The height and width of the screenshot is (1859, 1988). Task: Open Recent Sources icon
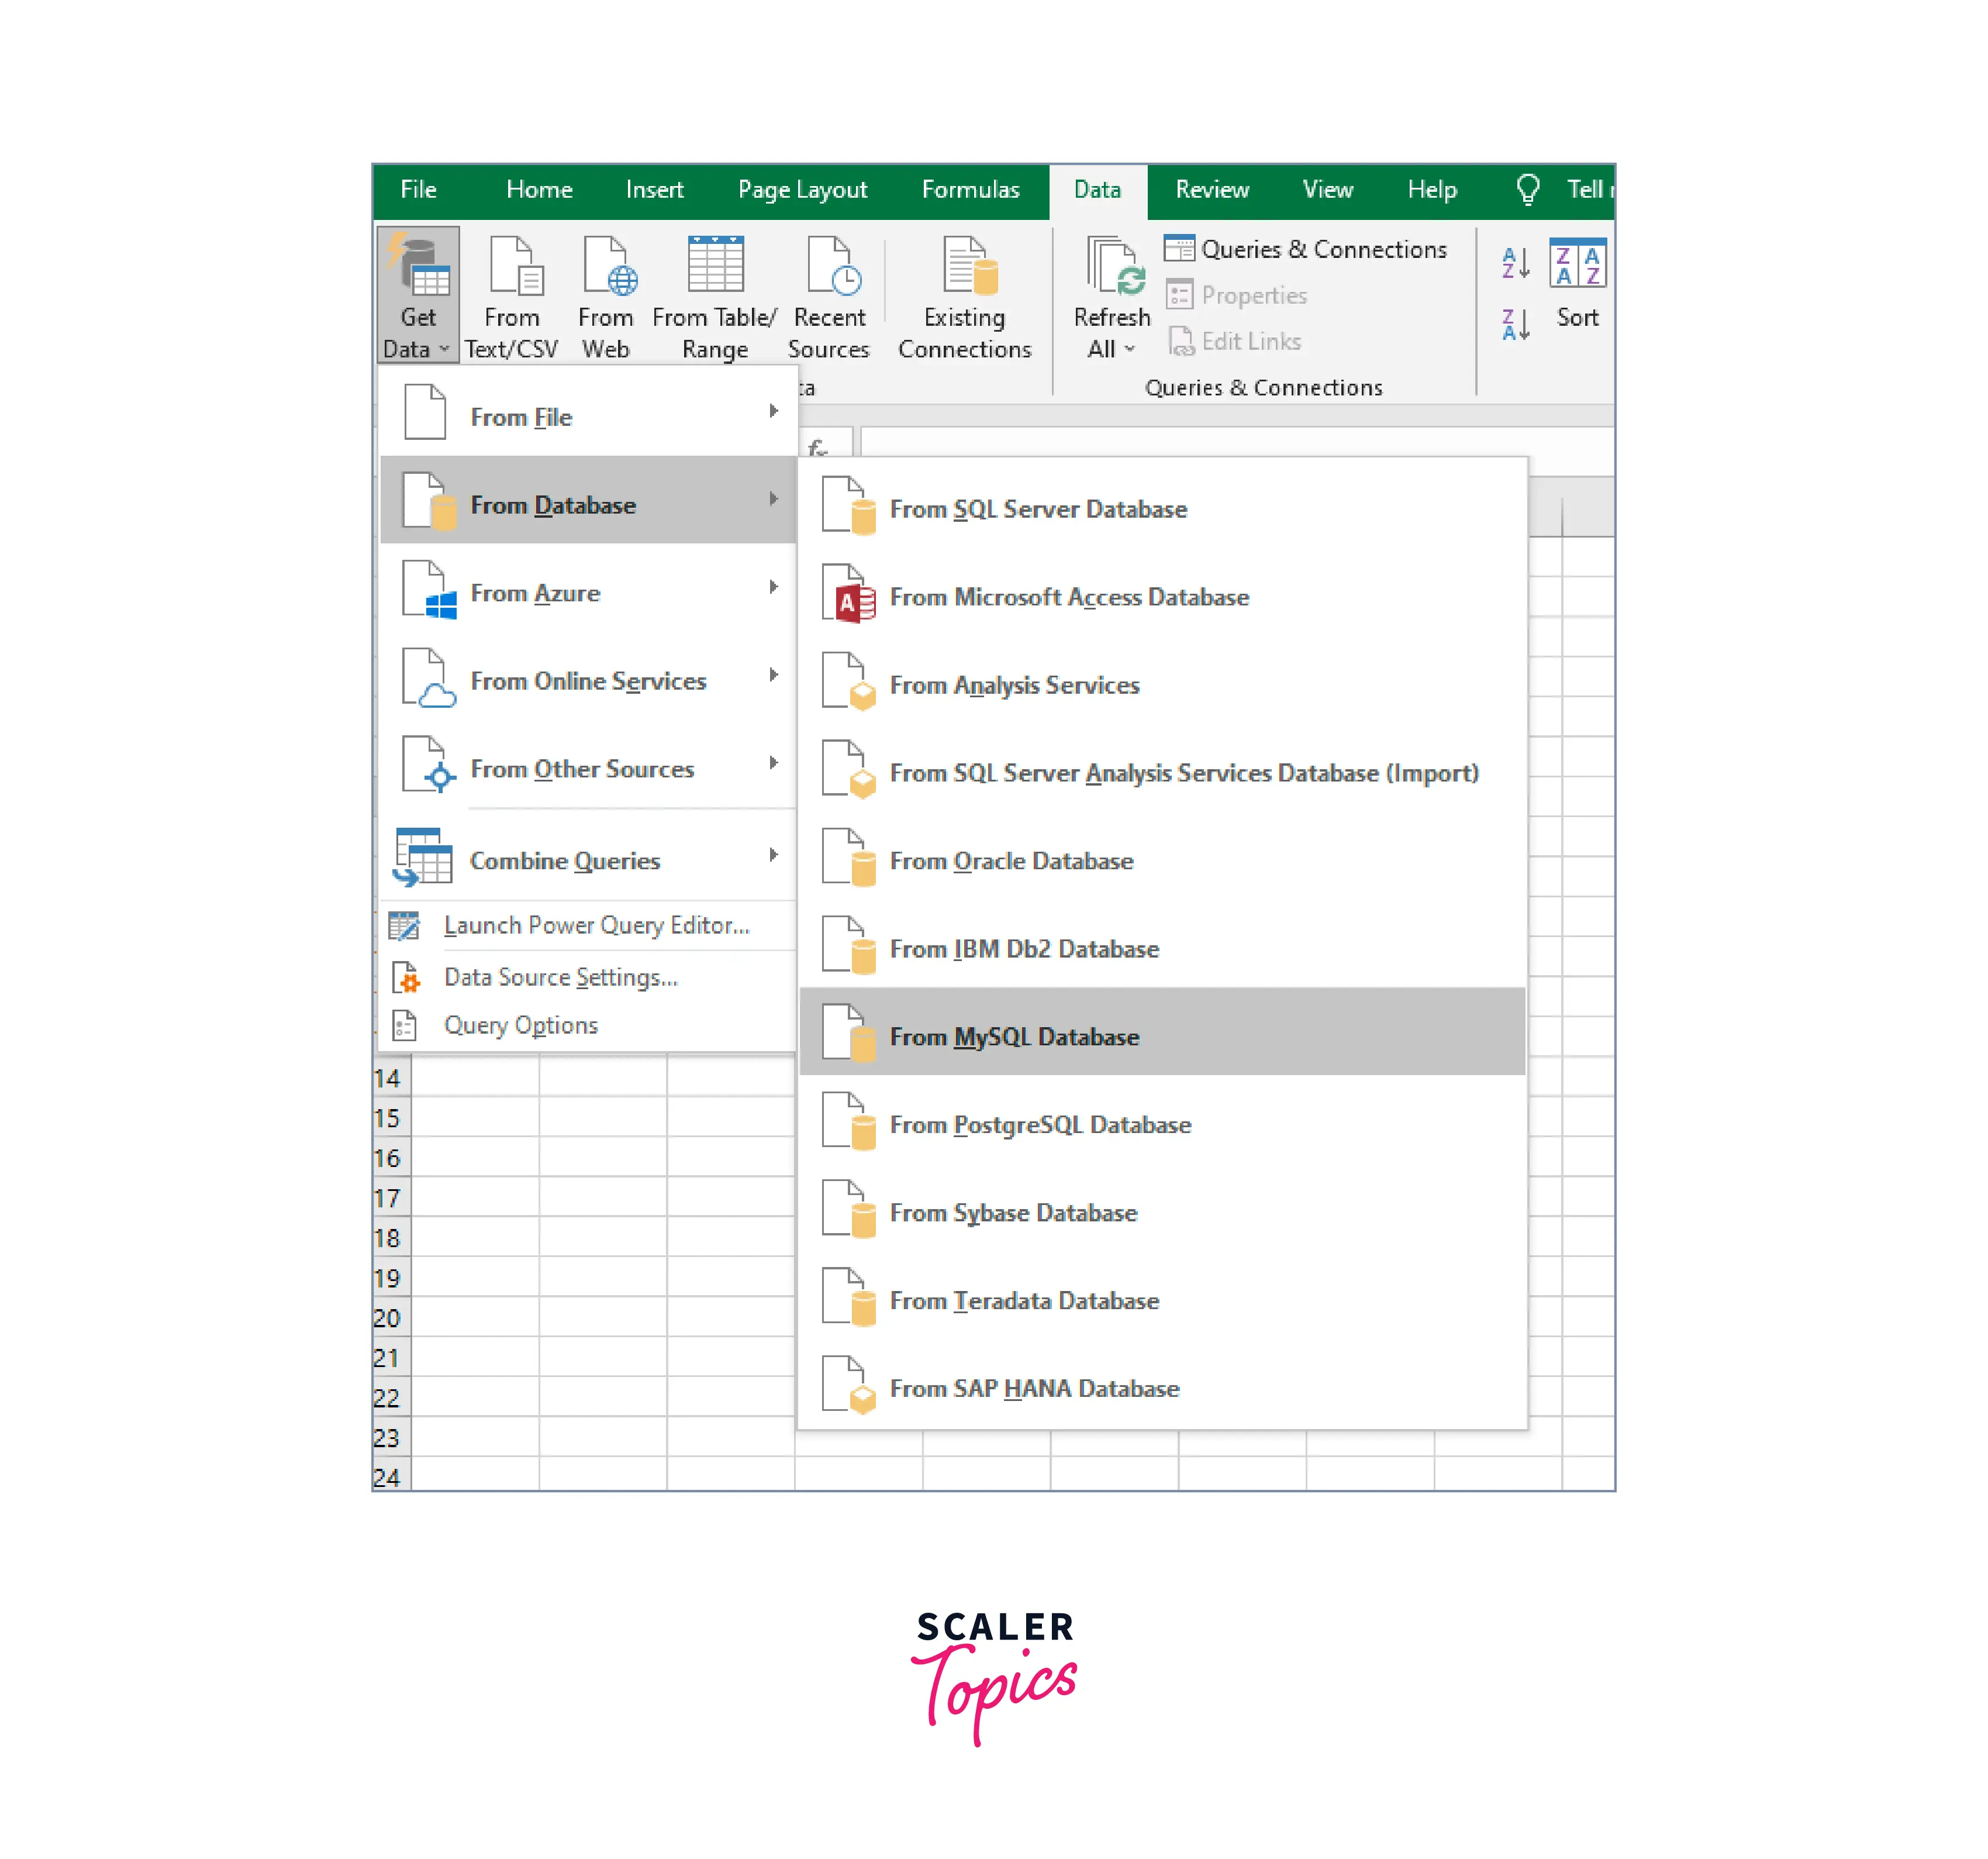(831, 266)
